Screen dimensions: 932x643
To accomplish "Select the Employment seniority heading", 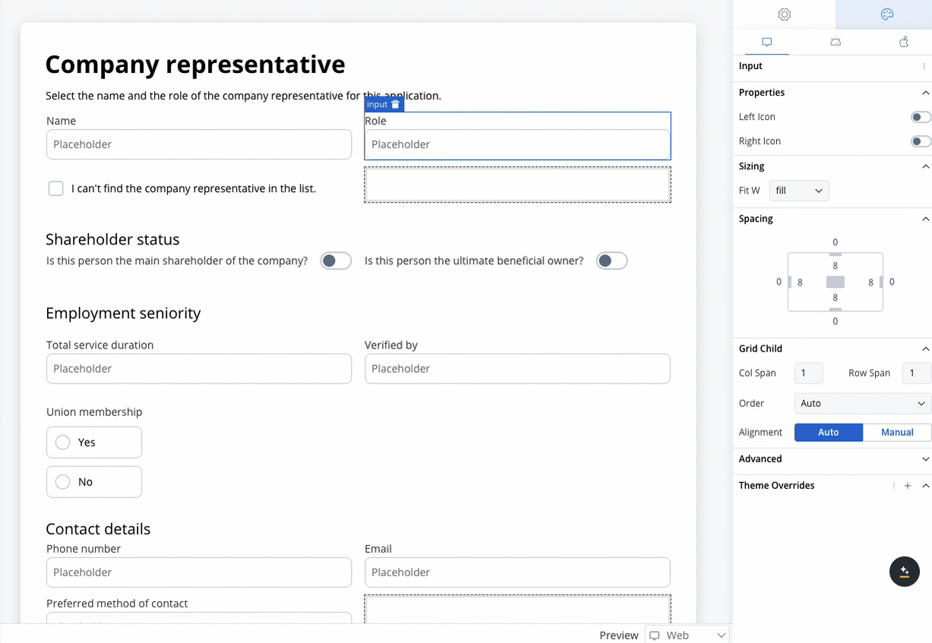I will 123,313.
